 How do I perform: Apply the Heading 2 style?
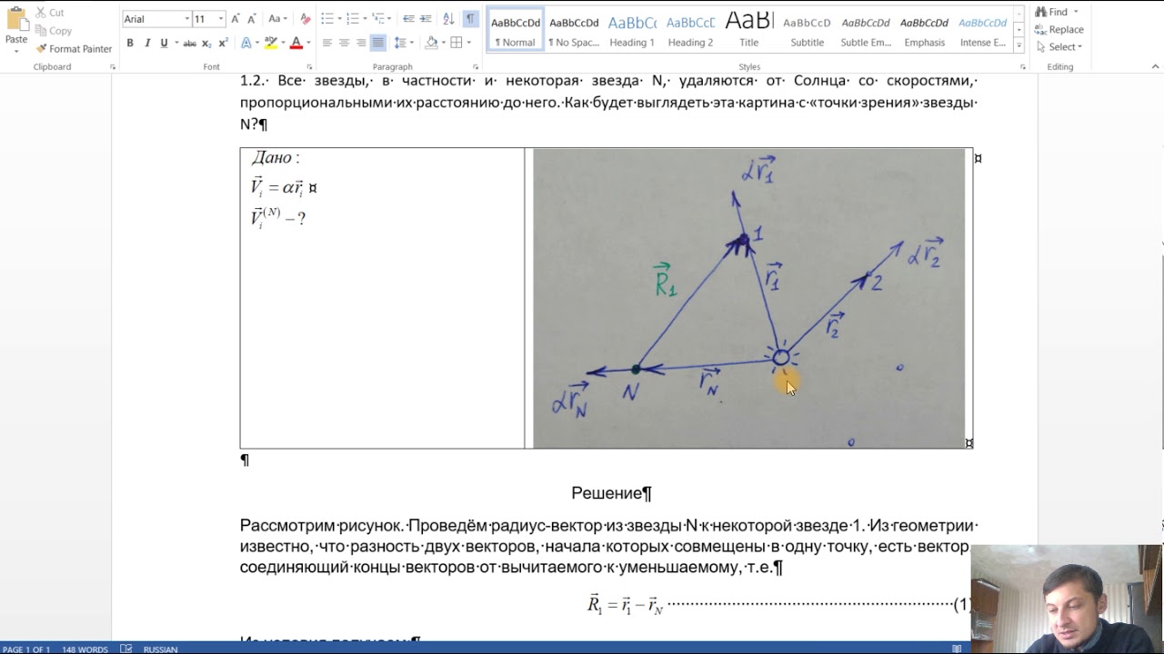tap(690, 30)
